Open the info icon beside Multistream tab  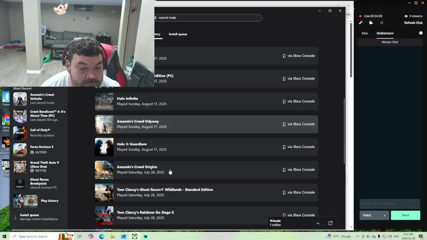pyautogui.click(x=421, y=33)
